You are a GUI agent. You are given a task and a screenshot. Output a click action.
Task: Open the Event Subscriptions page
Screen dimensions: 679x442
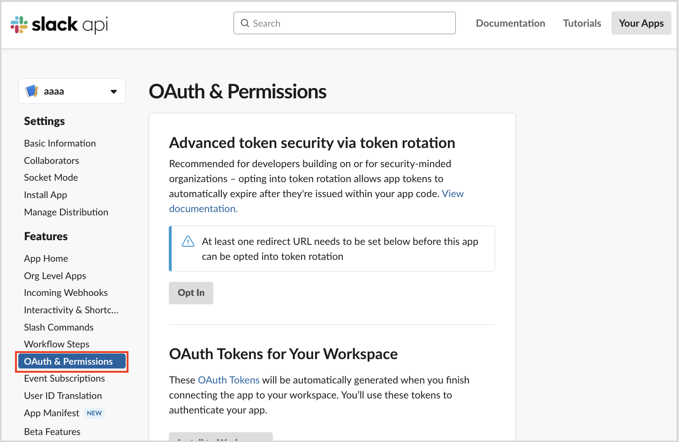coord(64,378)
